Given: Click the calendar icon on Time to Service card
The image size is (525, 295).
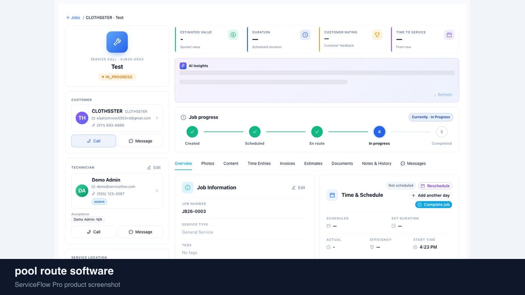Looking at the screenshot, I should (449, 35).
